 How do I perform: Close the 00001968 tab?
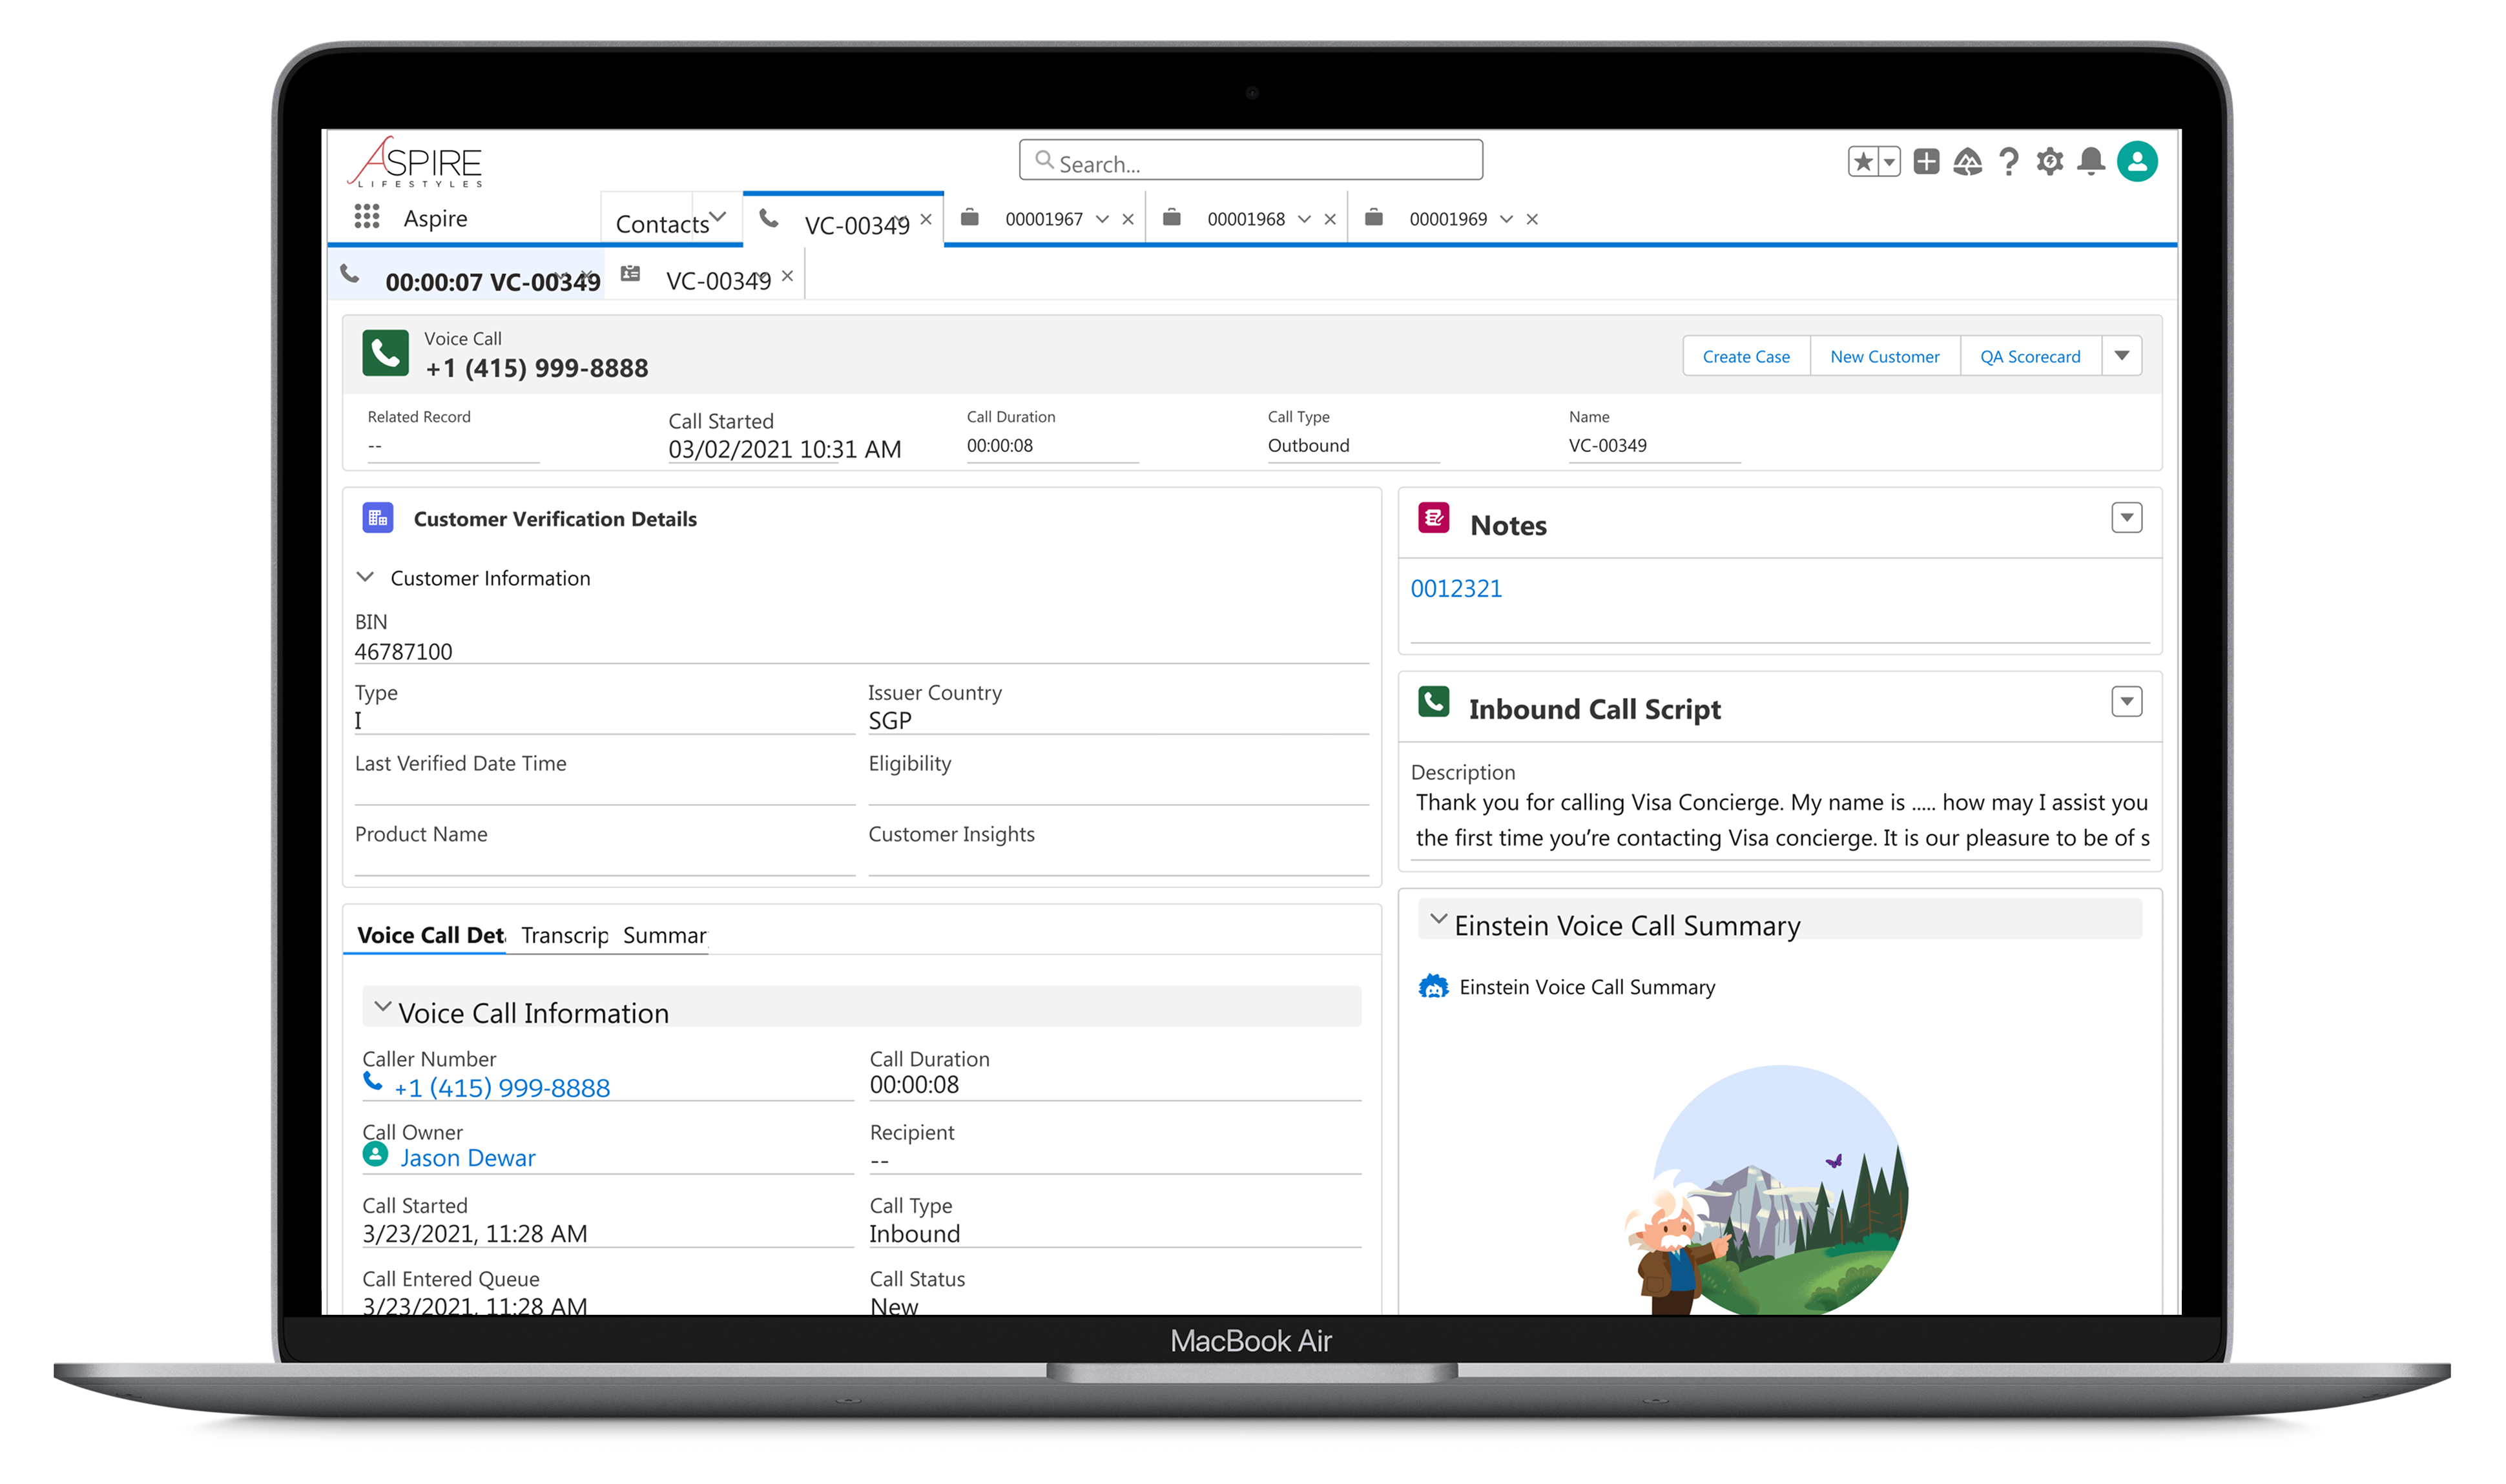coord(1330,219)
